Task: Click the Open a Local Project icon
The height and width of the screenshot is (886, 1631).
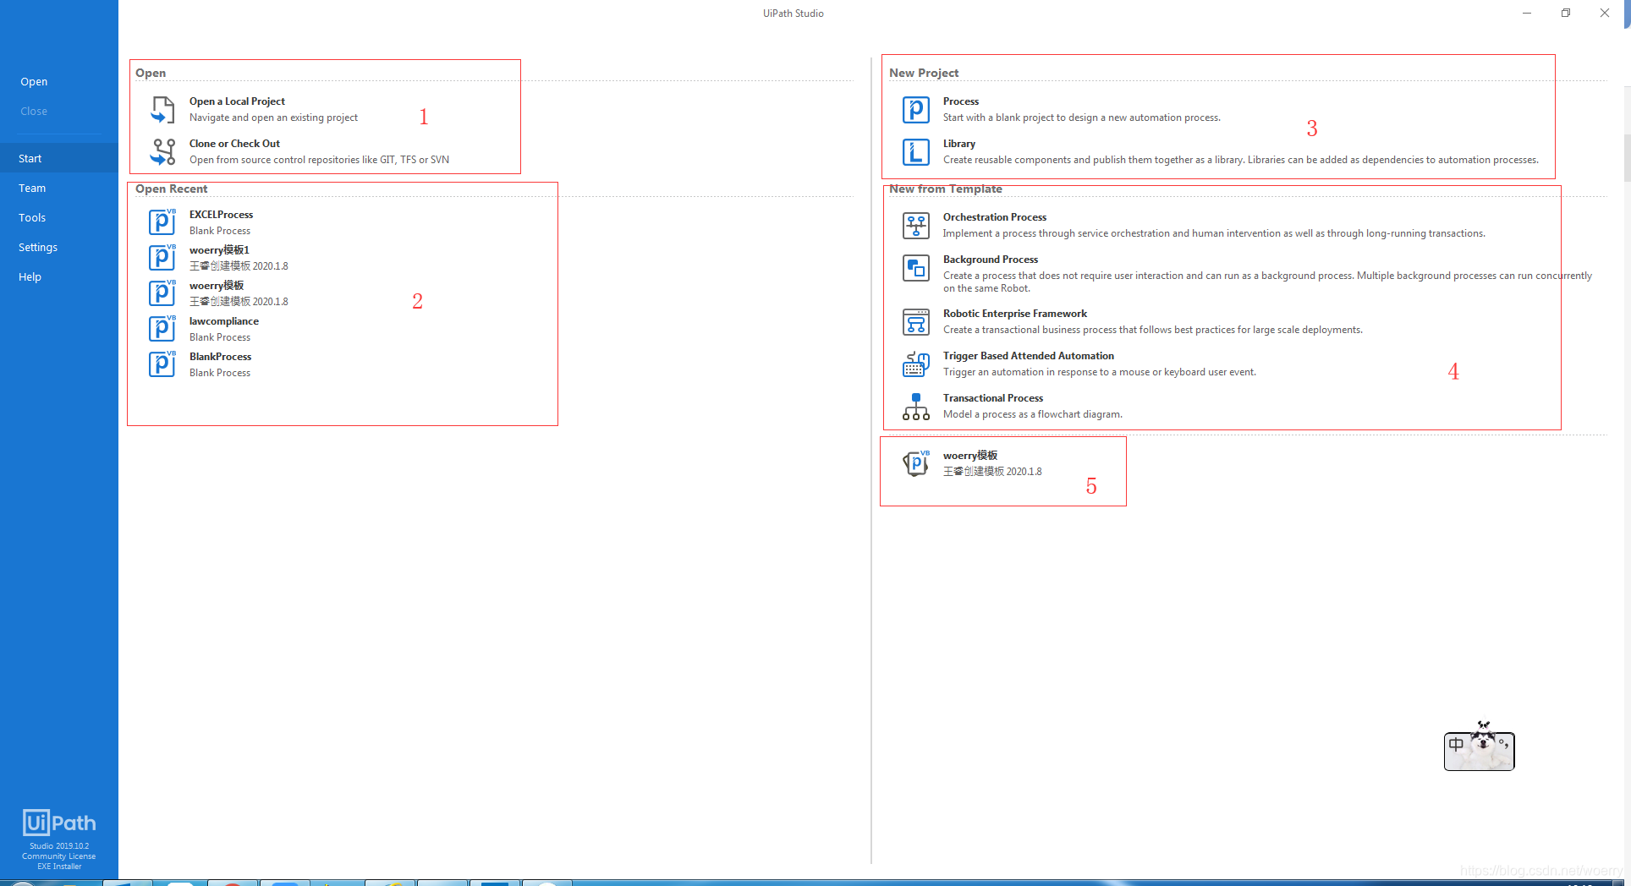Action: [162, 110]
